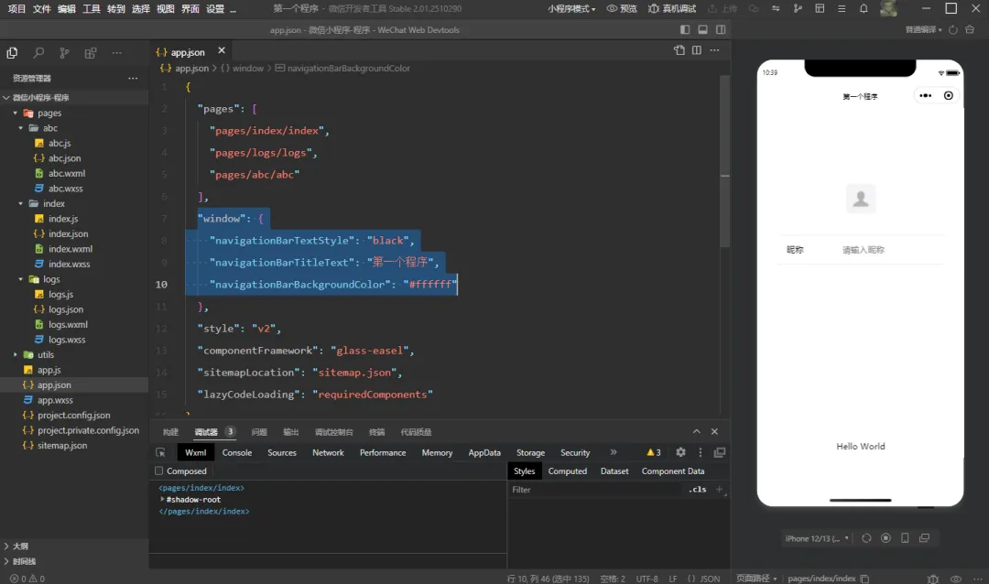Screen dimensions: 989x584
Task: Collapse the index folder
Action: point(21,204)
